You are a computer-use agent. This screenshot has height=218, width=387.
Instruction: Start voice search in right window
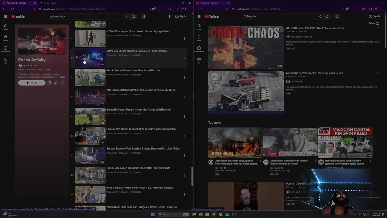click(x=337, y=16)
